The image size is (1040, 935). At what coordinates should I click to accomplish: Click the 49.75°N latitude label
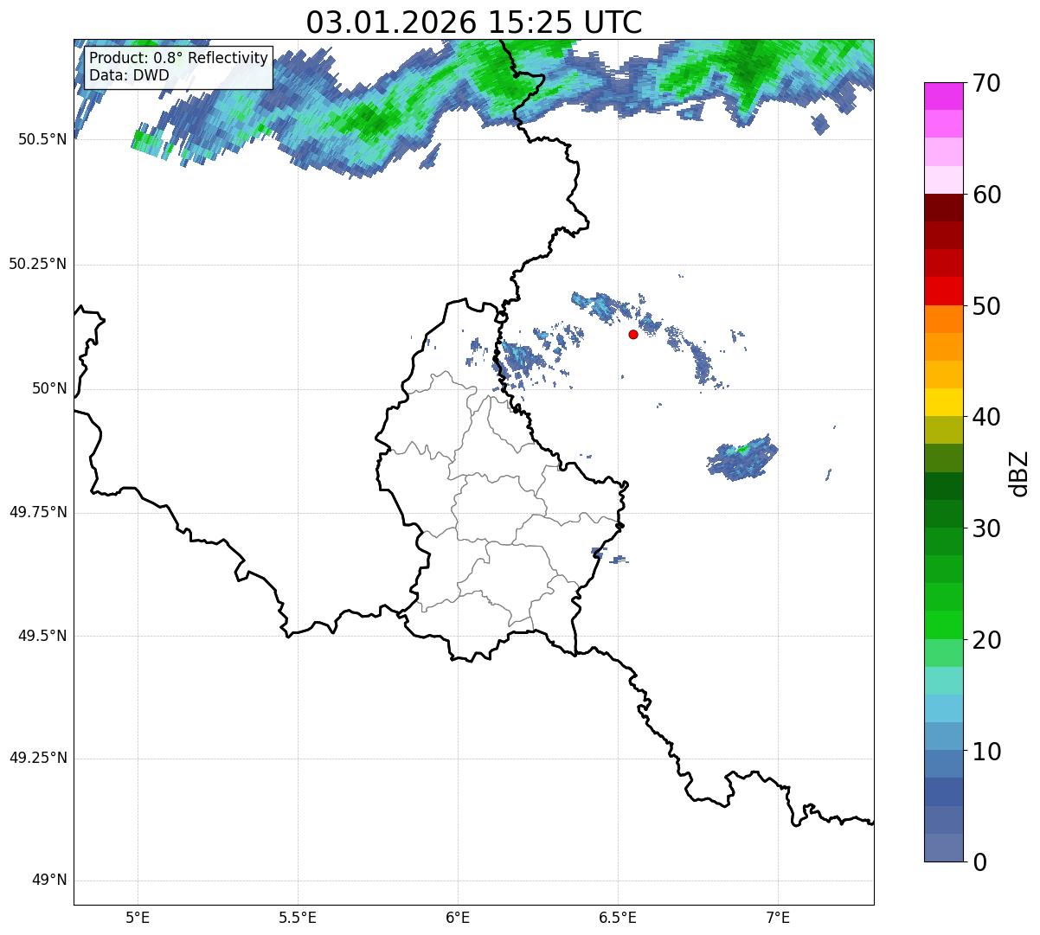pos(37,512)
